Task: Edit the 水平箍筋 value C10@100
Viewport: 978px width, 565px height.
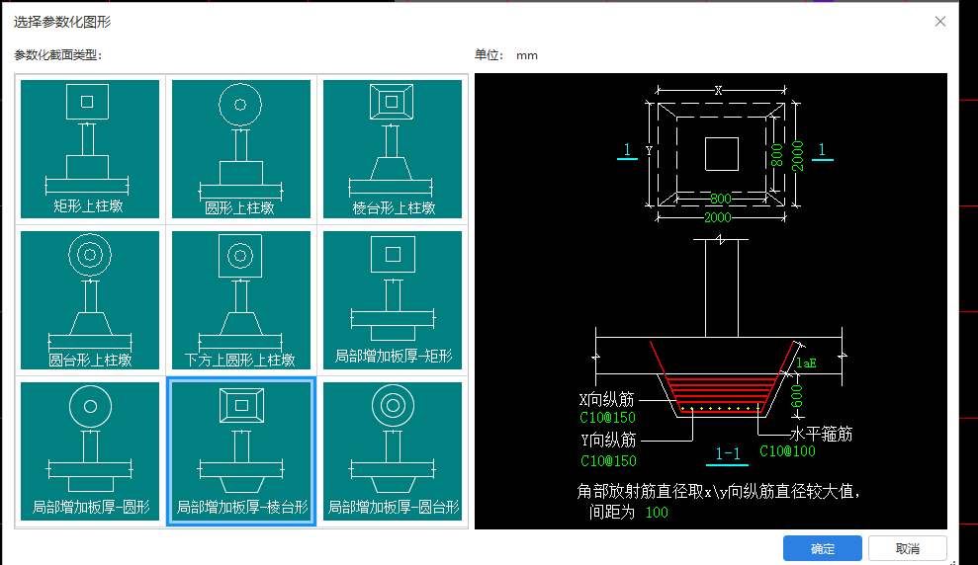Action: coord(787,451)
